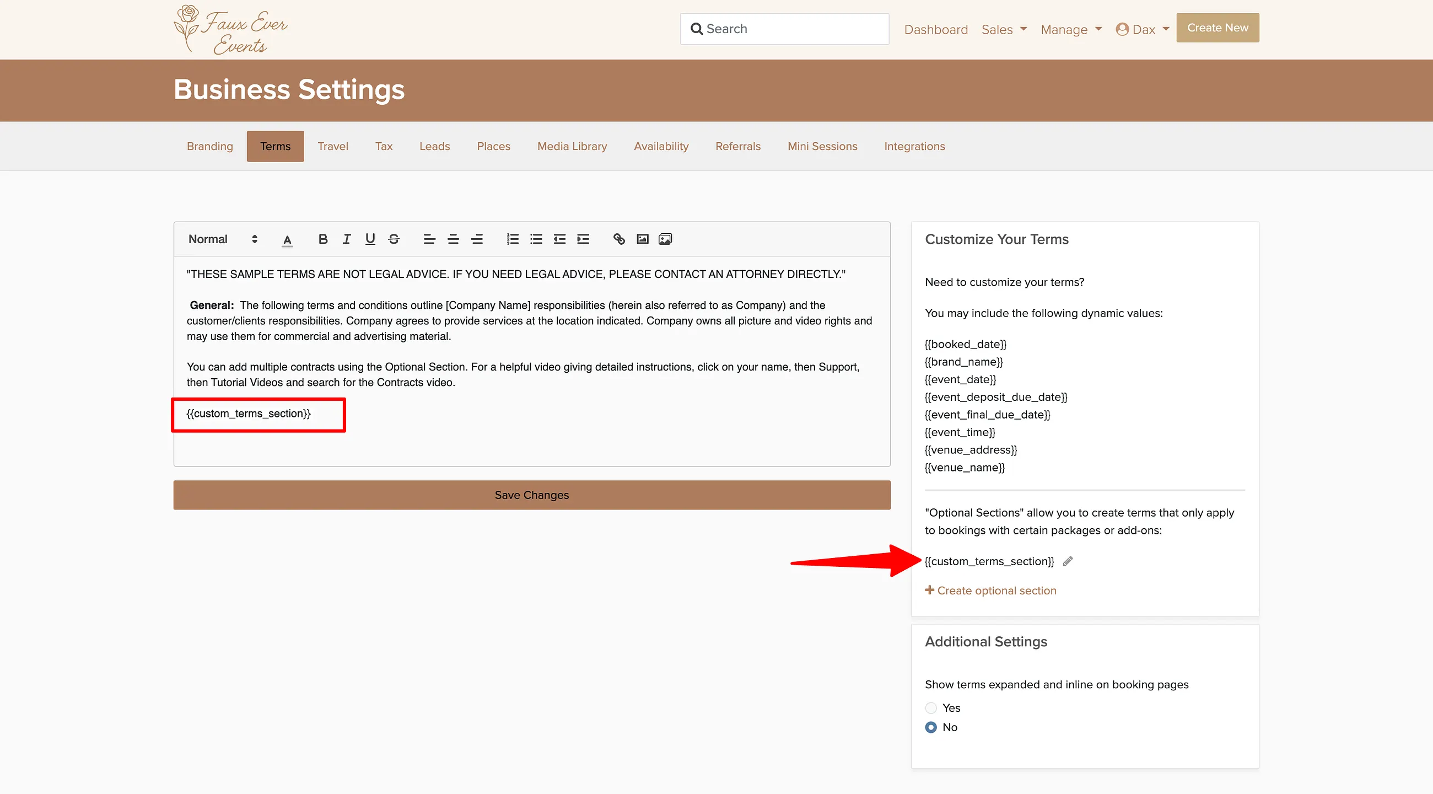Toggle strikethrough formatting
Viewport: 1433px width, 794px height.
pyautogui.click(x=394, y=239)
